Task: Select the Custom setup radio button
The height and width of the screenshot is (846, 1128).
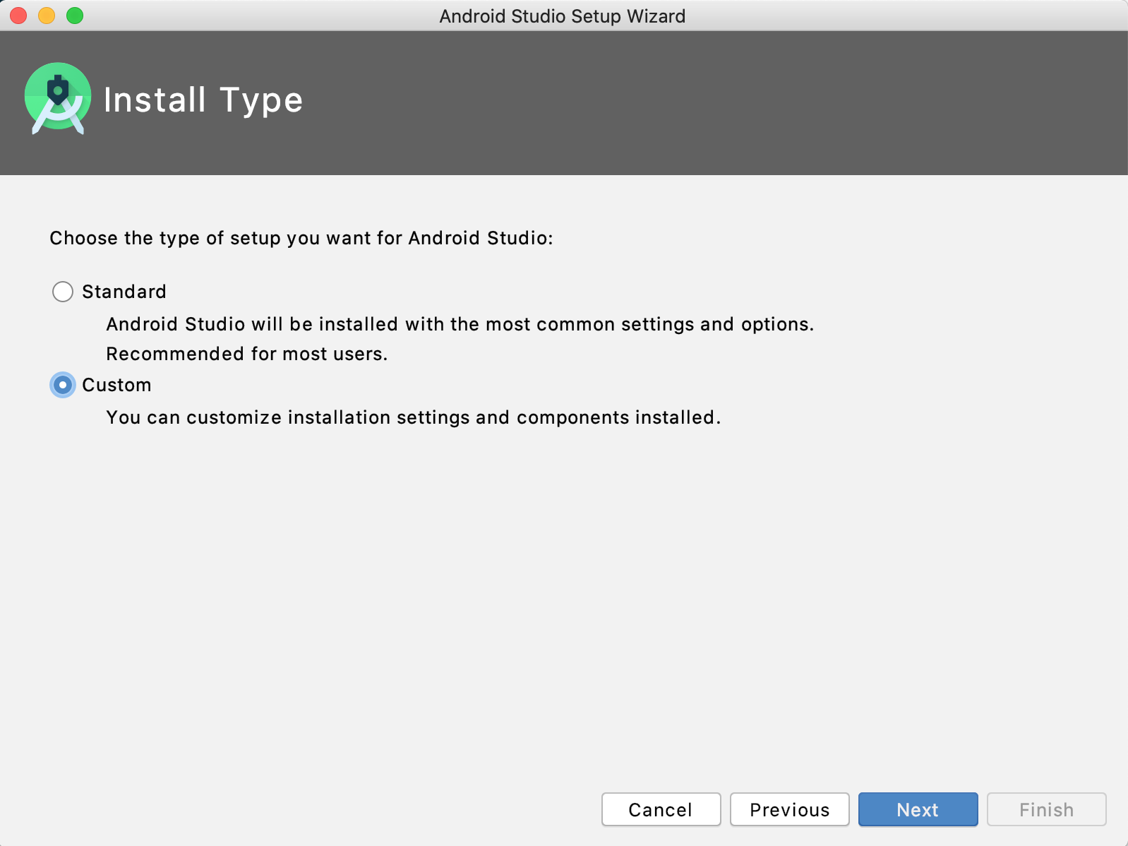Action: click(x=63, y=385)
